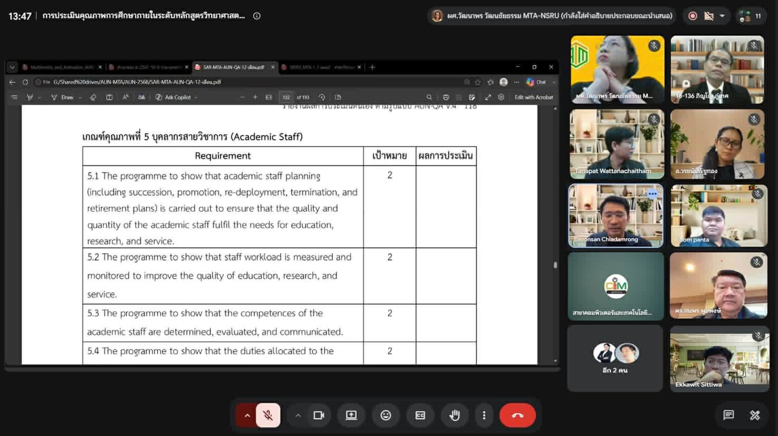778x436 pixels.
Task: Open a new browser tab
Action: 372,67
